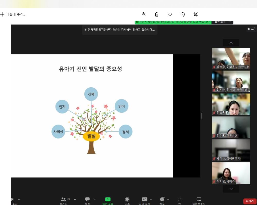Expand the 옵션 보기 dropdown
The width and height of the screenshot is (257, 205).
[222, 22]
